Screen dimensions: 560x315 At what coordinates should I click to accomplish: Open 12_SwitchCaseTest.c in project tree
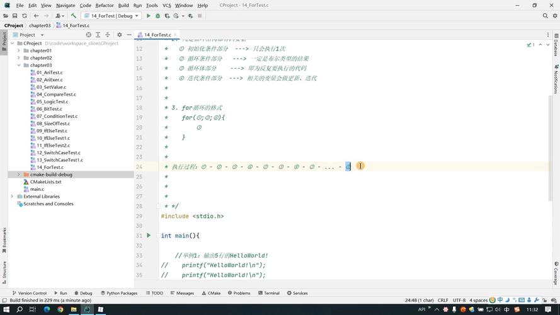click(58, 152)
